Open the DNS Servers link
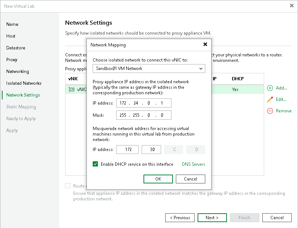 click(x=194, y=164)
